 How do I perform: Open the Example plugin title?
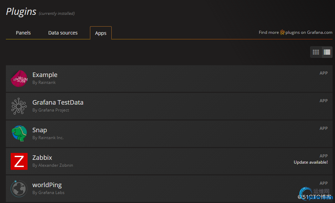(x=45, y=75)
